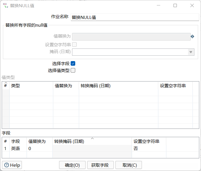Click the 确定(O) button
The height and width of the screenshot is (171, 201).
(72, 165)
